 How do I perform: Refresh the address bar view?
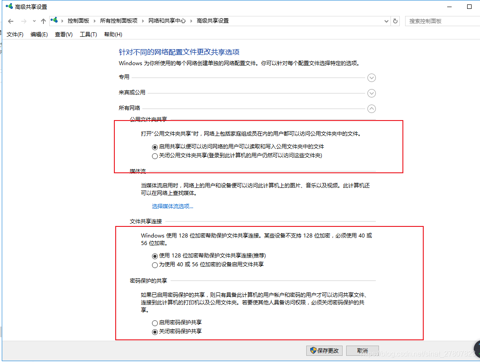click(x=395, y=21)
